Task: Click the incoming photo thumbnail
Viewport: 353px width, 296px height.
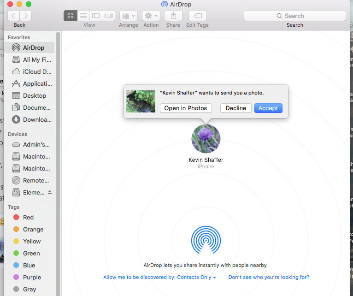Action: click(141, 101)
